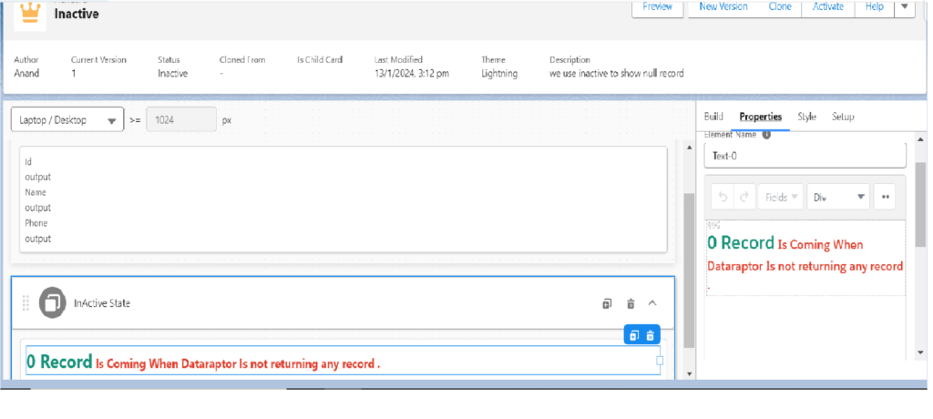The height and width of the screenshot is (419, 933).
Task: Create a New Version of the card
Action: pos(723,7)
